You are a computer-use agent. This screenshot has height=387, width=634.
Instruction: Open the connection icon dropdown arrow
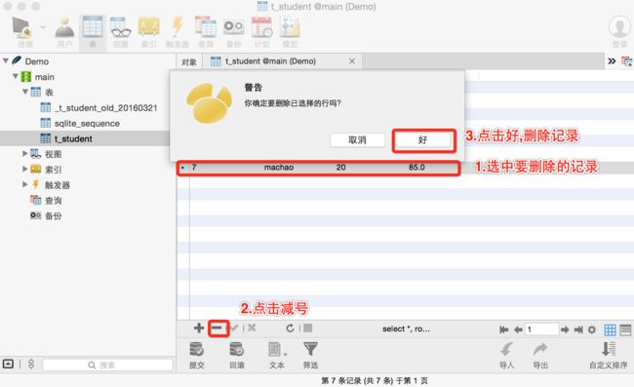click(x=43, y=27)
